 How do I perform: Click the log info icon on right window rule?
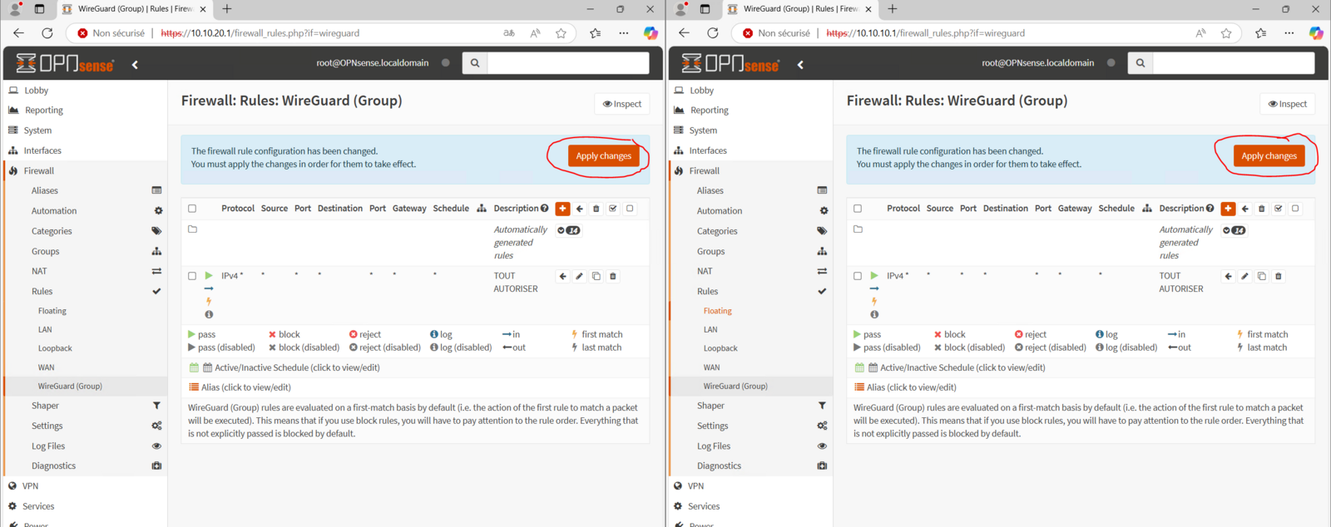coord(874,314)
